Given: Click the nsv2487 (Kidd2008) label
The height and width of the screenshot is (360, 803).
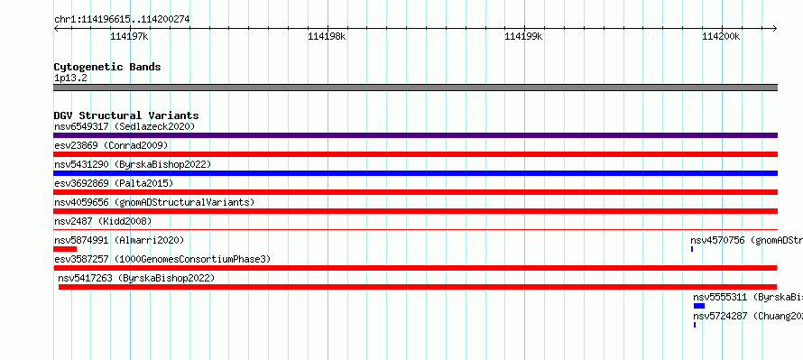Looking at the screenshot, I should 103,221.
